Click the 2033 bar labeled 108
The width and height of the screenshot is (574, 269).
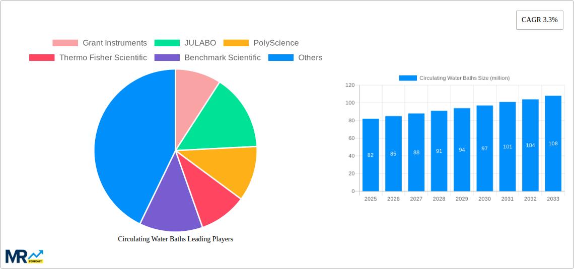553,144
